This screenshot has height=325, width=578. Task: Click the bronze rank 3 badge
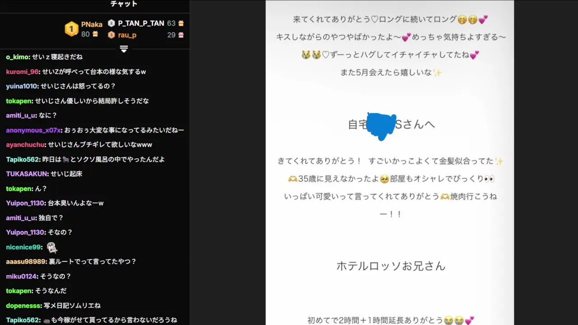pyautogui.click(x=112, y=35)
